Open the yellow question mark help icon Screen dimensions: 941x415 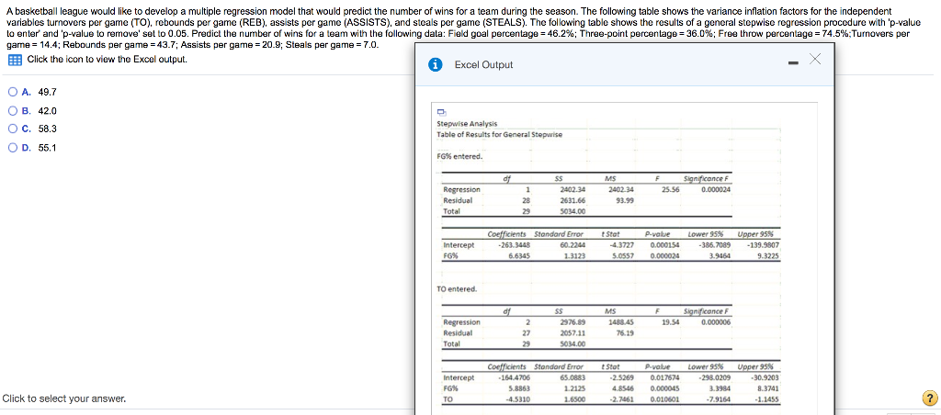(928, 398)
